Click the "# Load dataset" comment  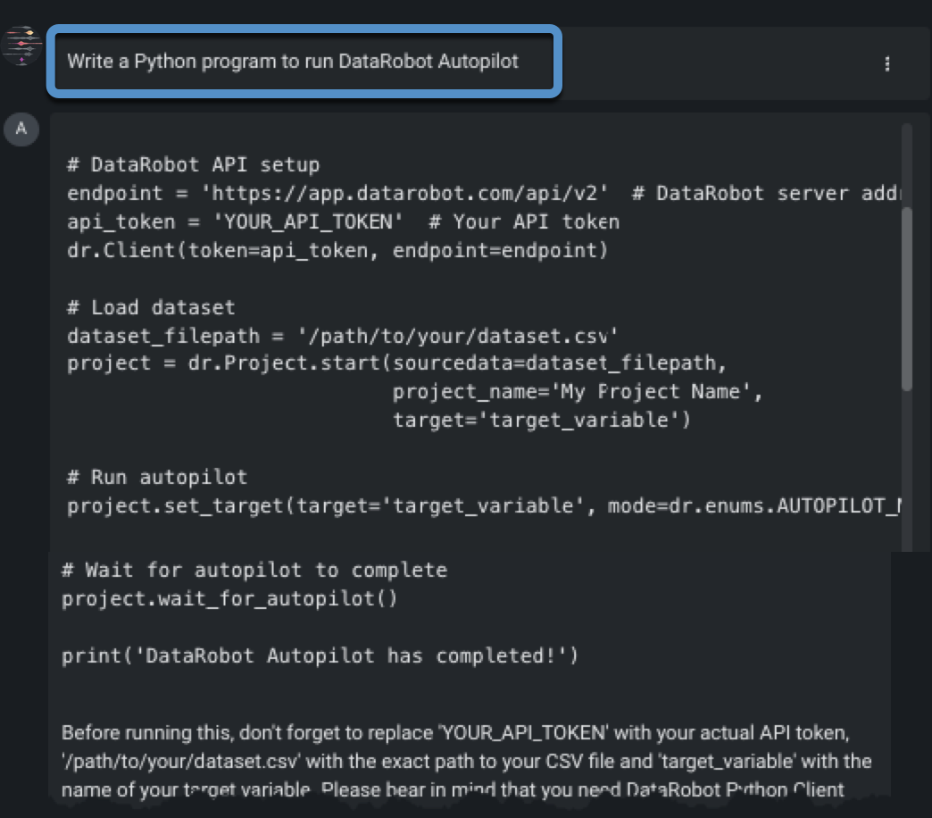click(x=151, y=307)
